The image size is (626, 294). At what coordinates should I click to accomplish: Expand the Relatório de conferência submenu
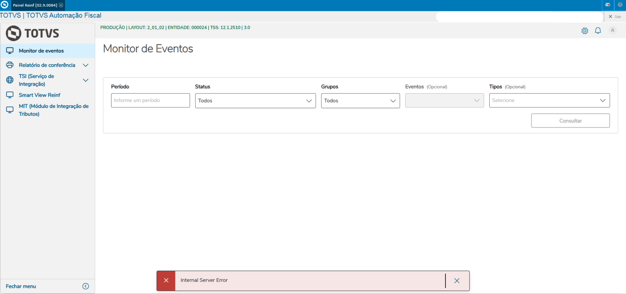click(x=86, y=65)
